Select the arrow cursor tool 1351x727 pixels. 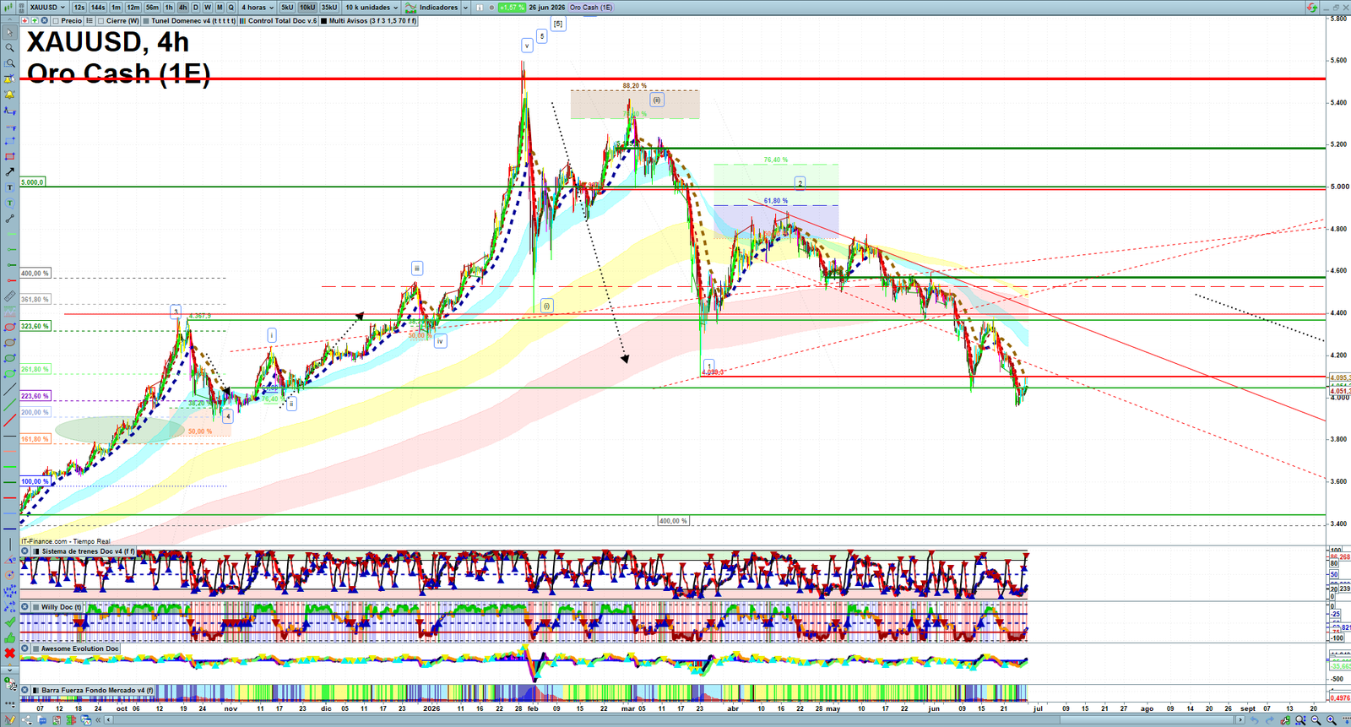9,33
